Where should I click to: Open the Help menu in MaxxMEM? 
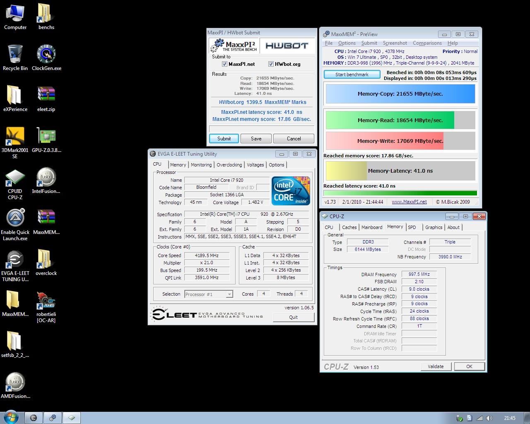click(x=453, y=43)
